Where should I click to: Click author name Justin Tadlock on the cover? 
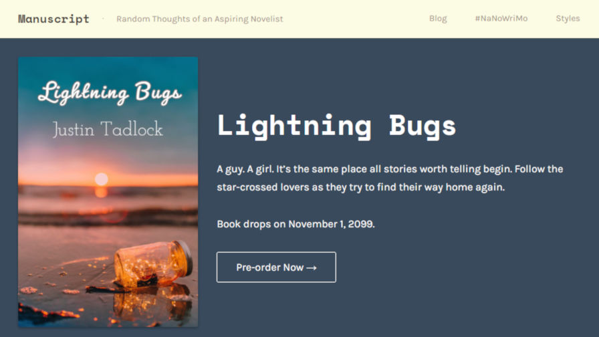coord(108,129)
